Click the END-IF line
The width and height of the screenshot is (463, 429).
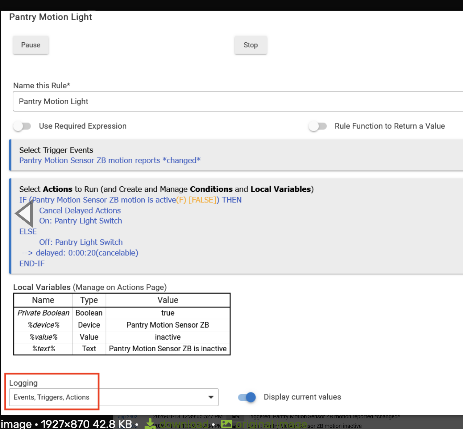pyautogui.click(x=32, y=264)
